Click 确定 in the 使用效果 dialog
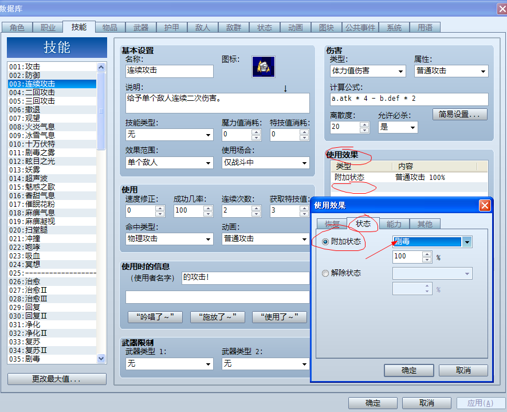 tap(408, 370)
